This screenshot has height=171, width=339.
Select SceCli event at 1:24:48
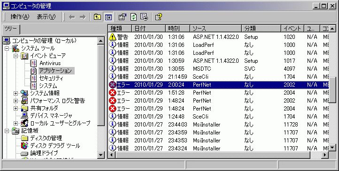(218, 117)
